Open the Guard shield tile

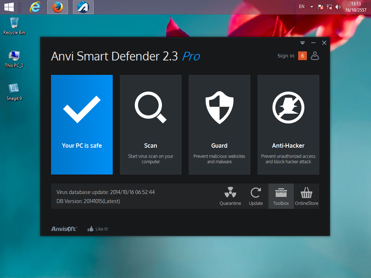[x=219, y=125]
